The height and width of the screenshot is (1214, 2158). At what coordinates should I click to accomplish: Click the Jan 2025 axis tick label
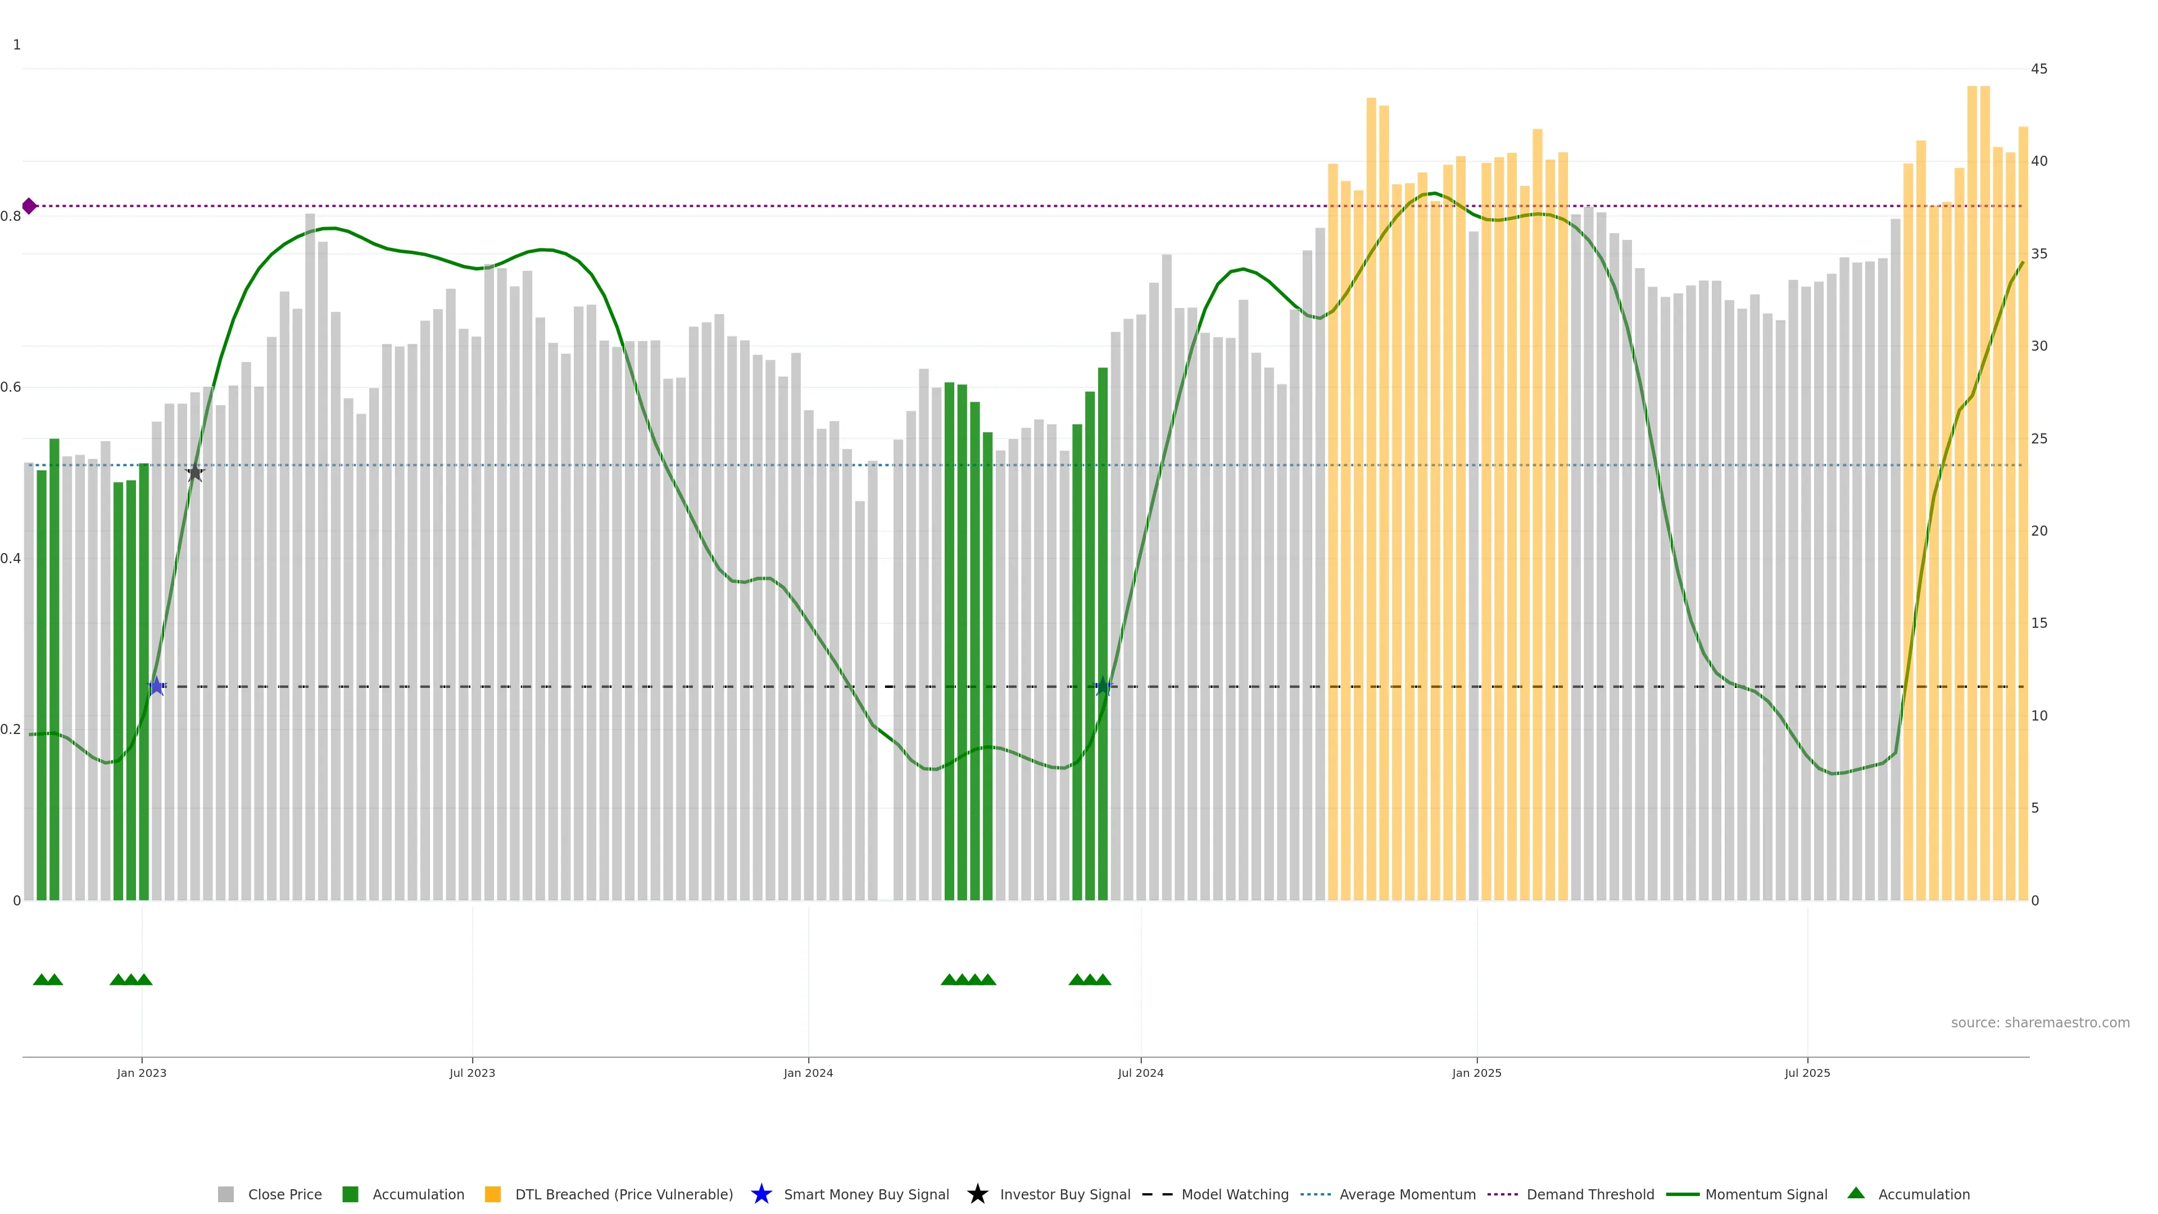[x=1476, y=1072]
